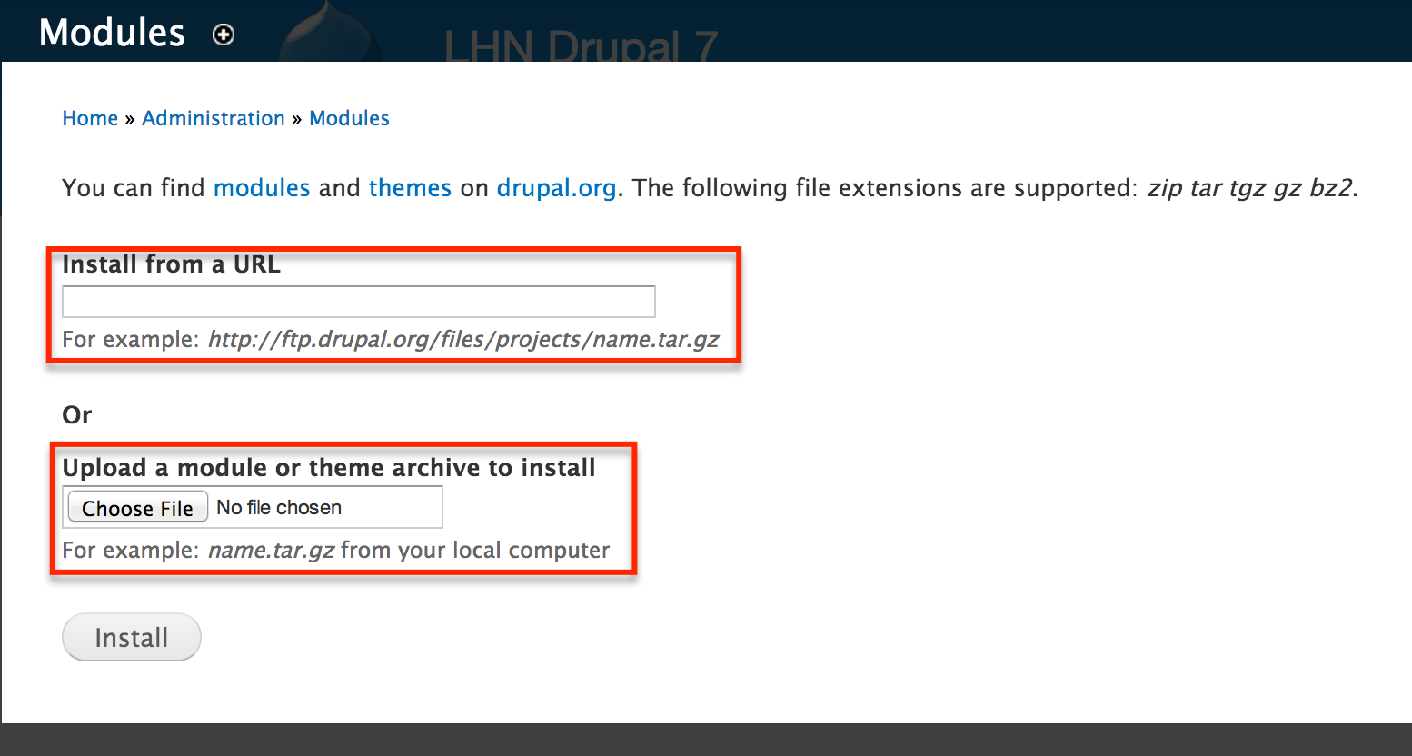Click the 'Upload a module or theme archive' label
This screenshot has height=756, width=1412.
(329, 468)
